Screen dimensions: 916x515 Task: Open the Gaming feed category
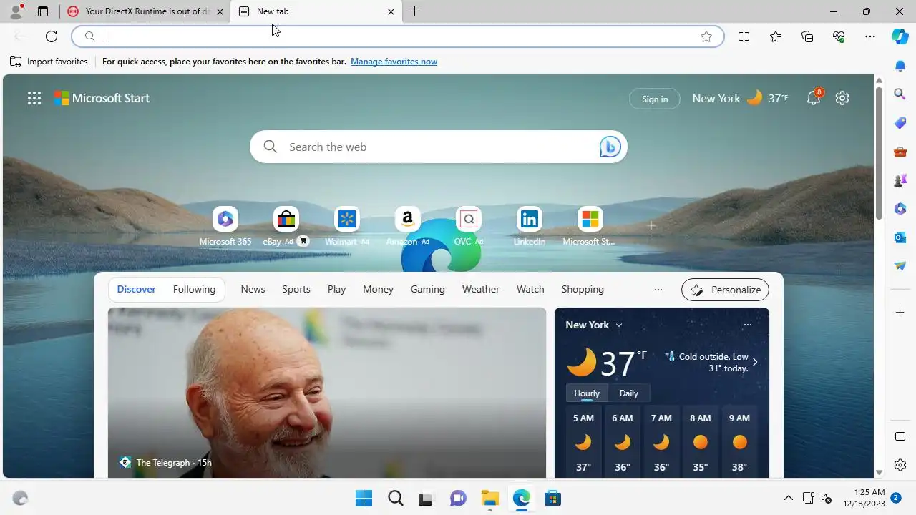(427, 289)
